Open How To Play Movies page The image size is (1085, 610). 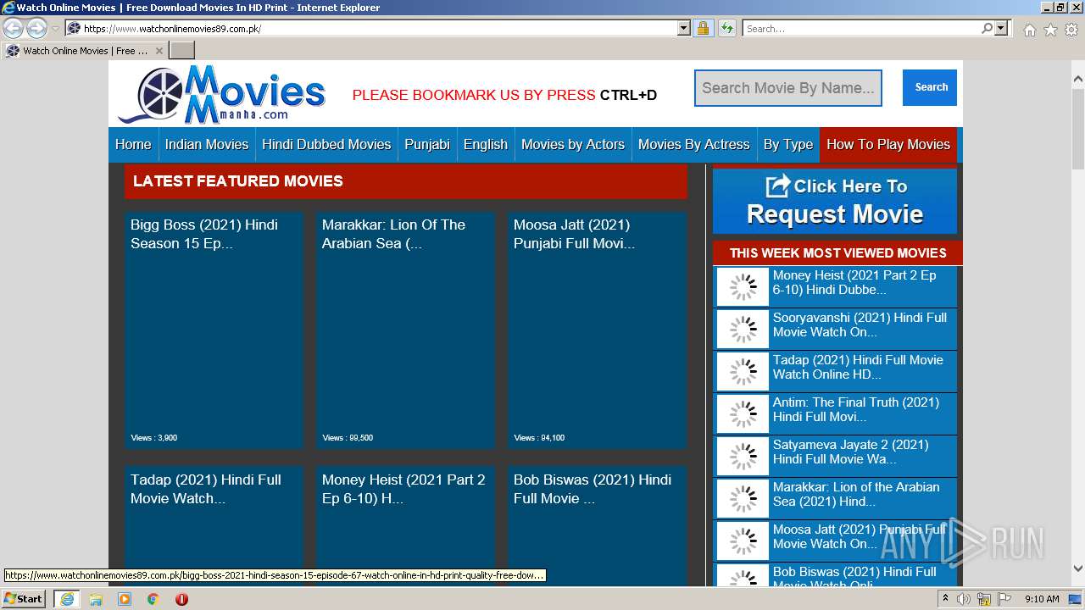(x=888, y=144)
